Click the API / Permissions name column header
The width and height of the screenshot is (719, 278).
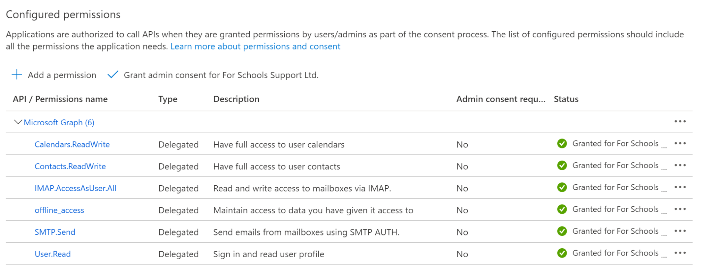(60, 99)
